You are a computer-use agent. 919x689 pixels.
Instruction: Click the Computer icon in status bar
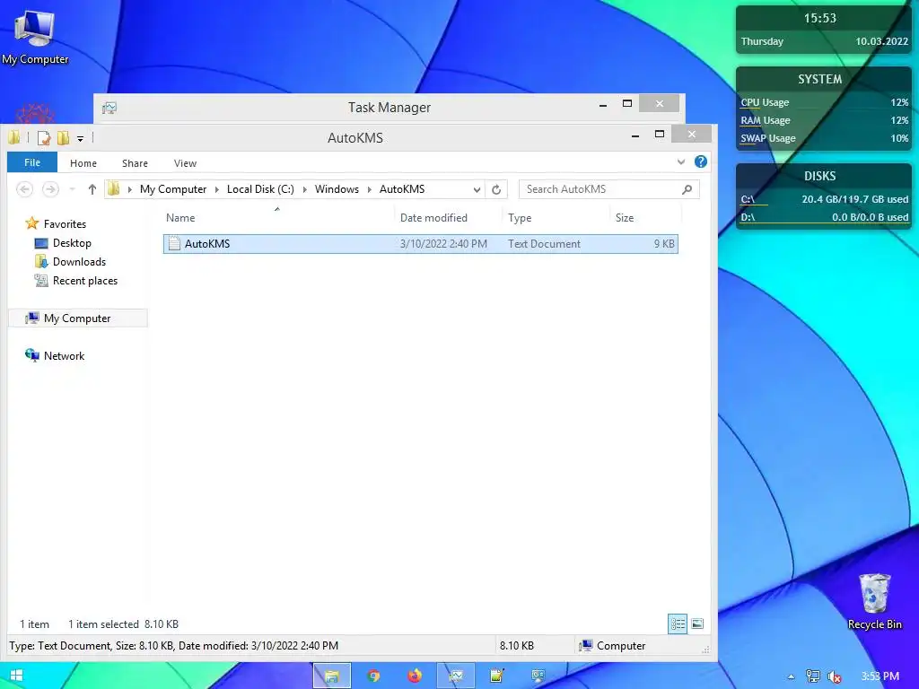coord(586,646)
